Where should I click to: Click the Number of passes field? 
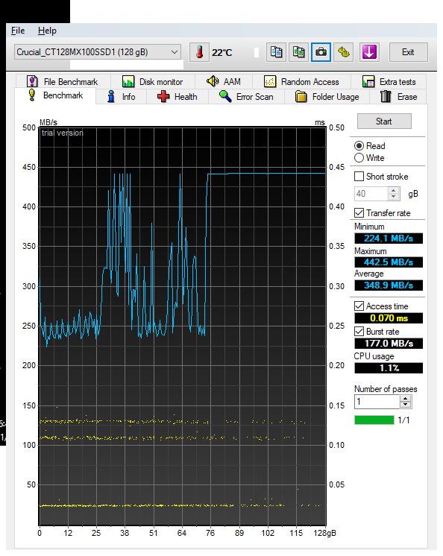[x=377, y=402]
